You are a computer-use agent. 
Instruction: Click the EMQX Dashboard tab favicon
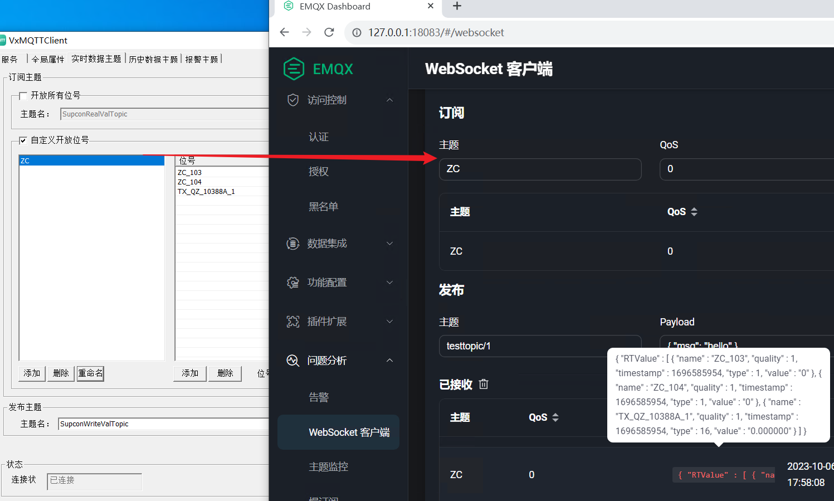tap(289, 6)
